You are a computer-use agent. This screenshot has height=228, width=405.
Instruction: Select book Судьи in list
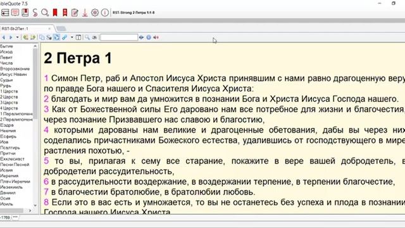pyautogui.click(x=6, y=80)
